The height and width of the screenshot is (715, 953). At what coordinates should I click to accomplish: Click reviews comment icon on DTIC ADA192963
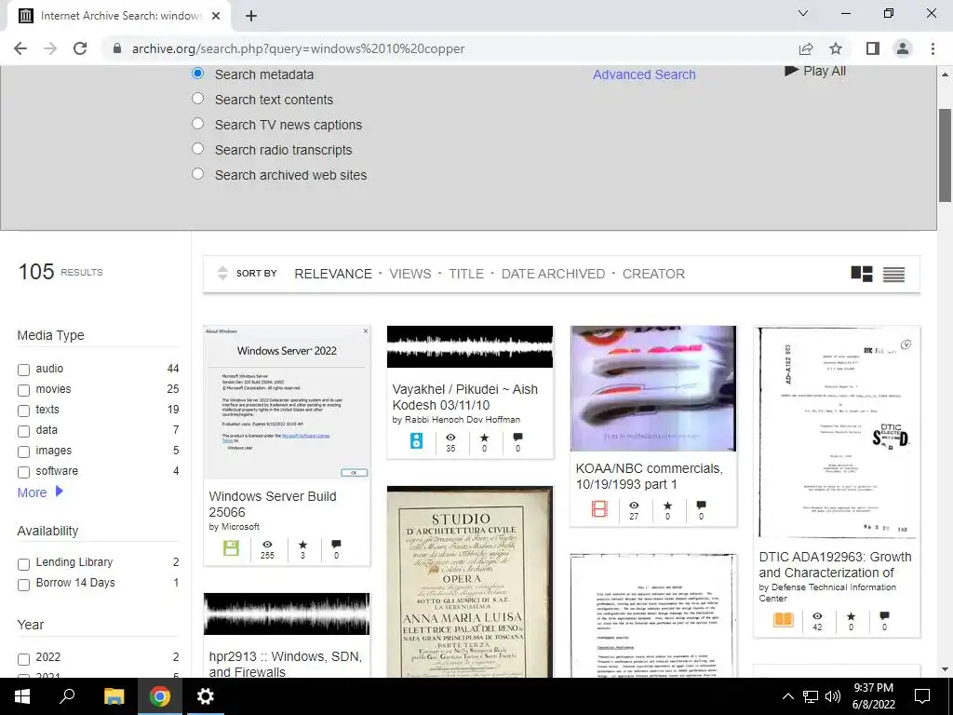pyautogui.click(x=884, y=616)
